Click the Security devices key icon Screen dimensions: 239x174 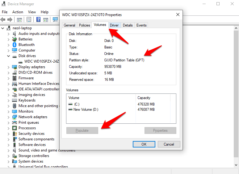[x=15, y=134]
